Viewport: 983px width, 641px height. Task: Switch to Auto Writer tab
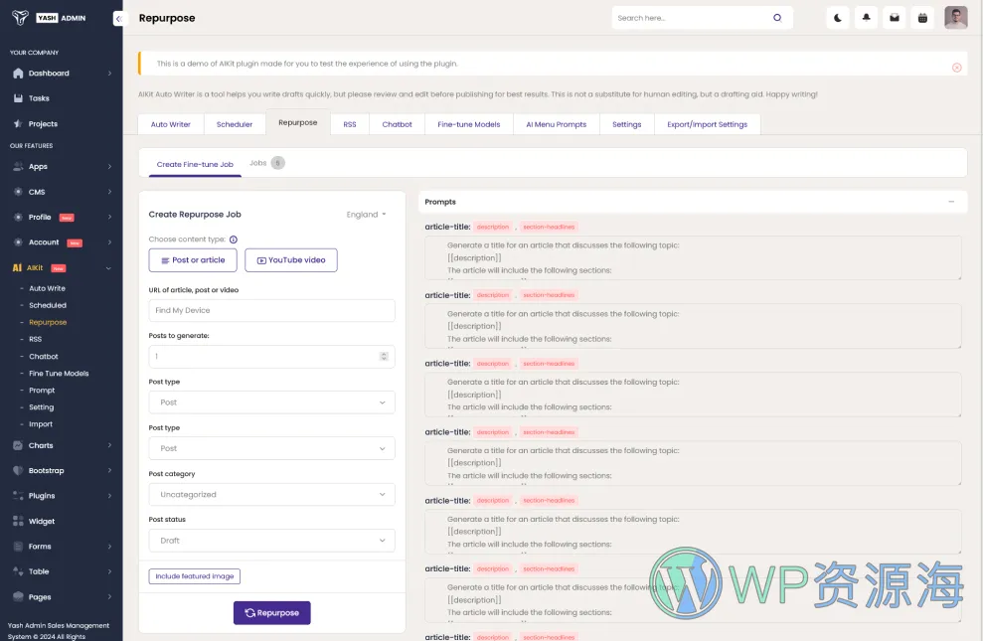(171, 124)
